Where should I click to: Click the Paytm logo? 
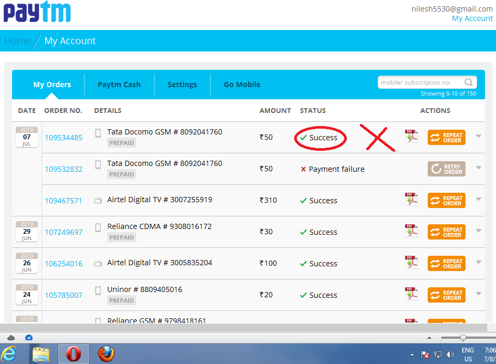point(37,13)
